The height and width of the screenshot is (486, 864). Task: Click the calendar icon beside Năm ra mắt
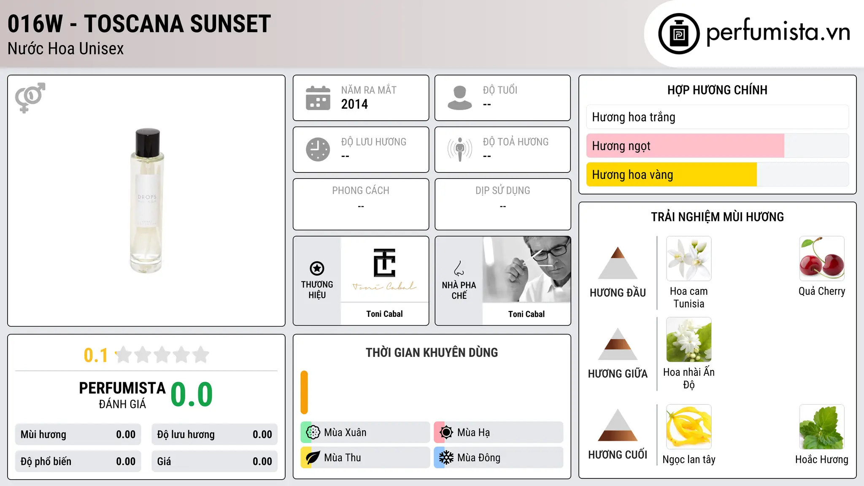click(318, 98)
